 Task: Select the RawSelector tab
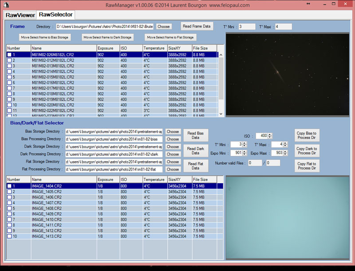55,15
